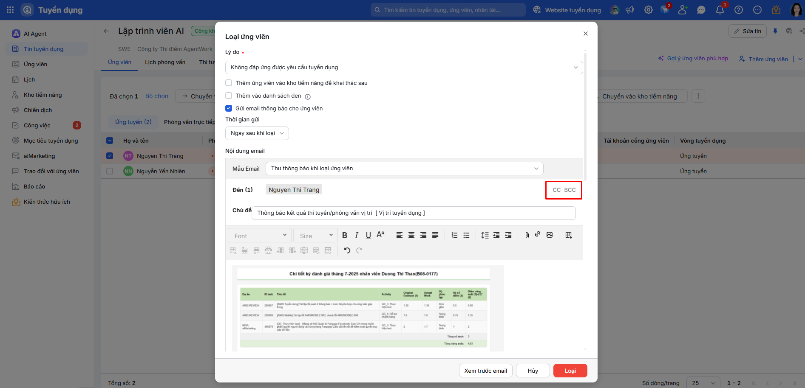Open chat bubble icon in header

701,10
